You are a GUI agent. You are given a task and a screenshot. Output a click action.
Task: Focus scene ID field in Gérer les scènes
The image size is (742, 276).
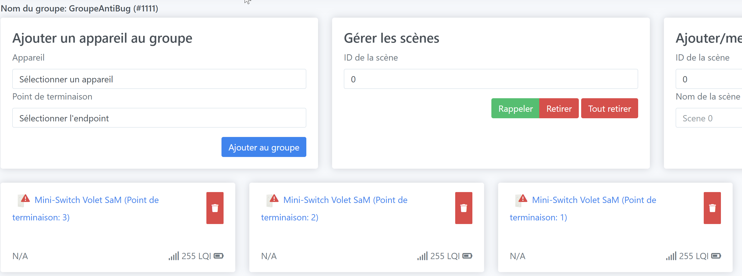(x=491, y=79)
